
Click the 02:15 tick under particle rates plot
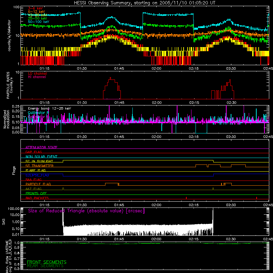click(x=194, y=103)
